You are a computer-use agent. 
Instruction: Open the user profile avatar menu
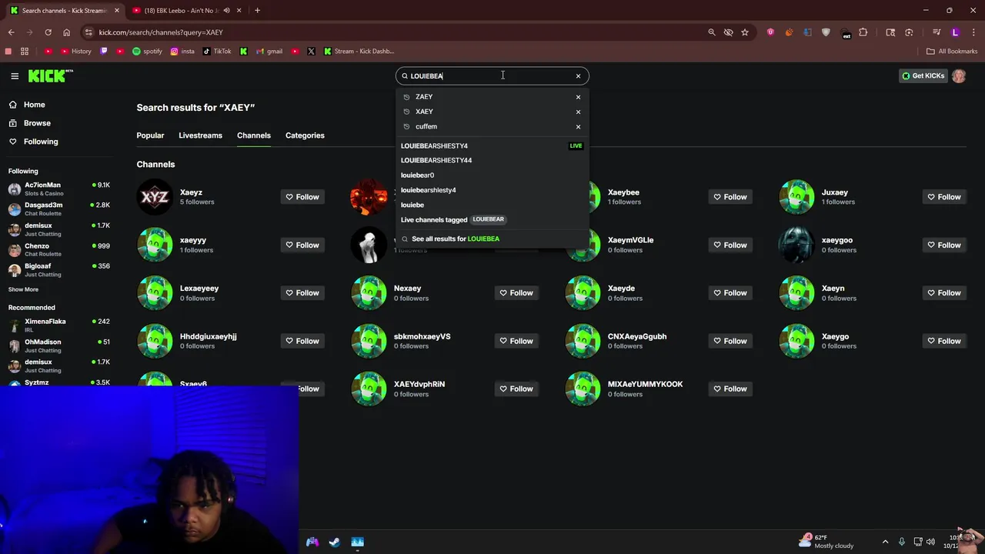point(959,75)
